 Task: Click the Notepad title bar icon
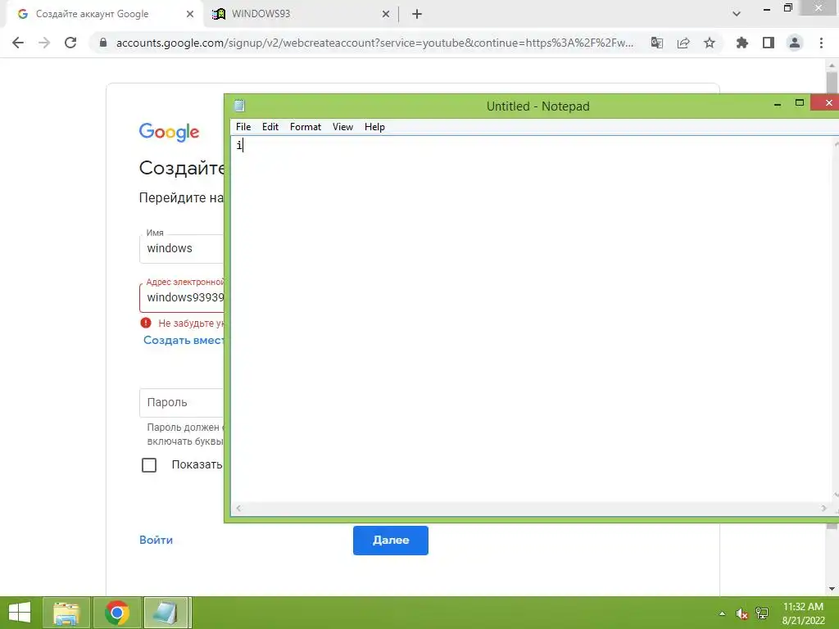click(239, 106)
